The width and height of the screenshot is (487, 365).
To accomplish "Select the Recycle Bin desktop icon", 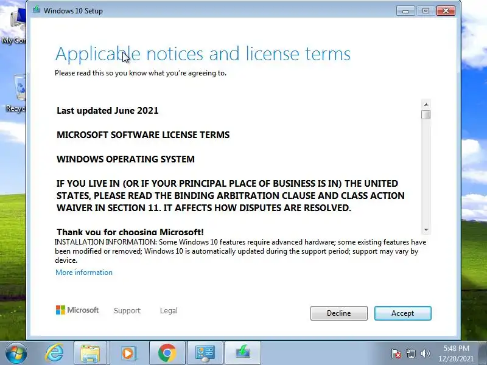I will click(16, 93).
